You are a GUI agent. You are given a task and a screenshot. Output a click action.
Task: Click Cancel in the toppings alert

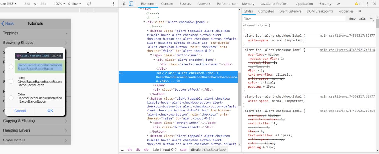[20, 111]
